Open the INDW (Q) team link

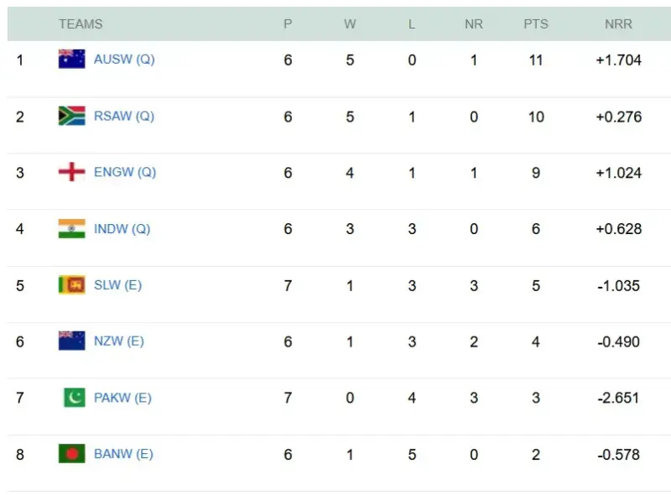coord(122,228)
